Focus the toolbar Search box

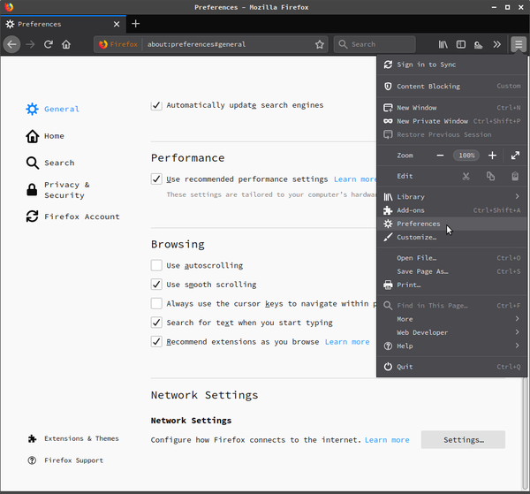click(x=375, y=44)
